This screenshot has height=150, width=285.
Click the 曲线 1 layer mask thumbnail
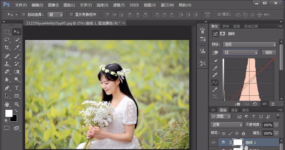pos(238,142)
